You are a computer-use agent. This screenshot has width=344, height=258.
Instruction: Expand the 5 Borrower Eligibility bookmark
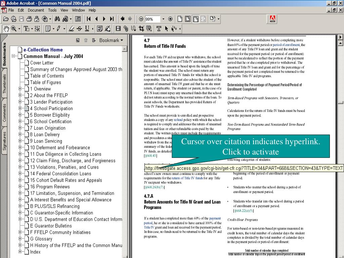coord(20,115)
